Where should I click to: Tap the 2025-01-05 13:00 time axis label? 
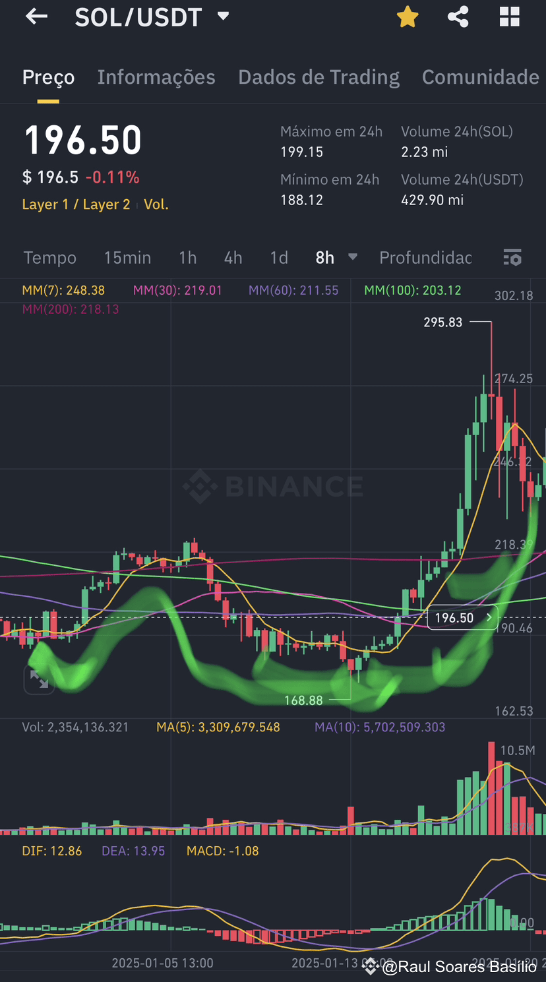pyautogui.click(x=162, y=963)
